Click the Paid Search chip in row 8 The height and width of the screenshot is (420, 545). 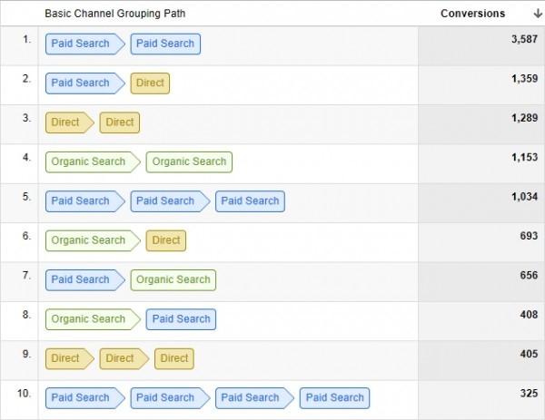pos(181,319)
